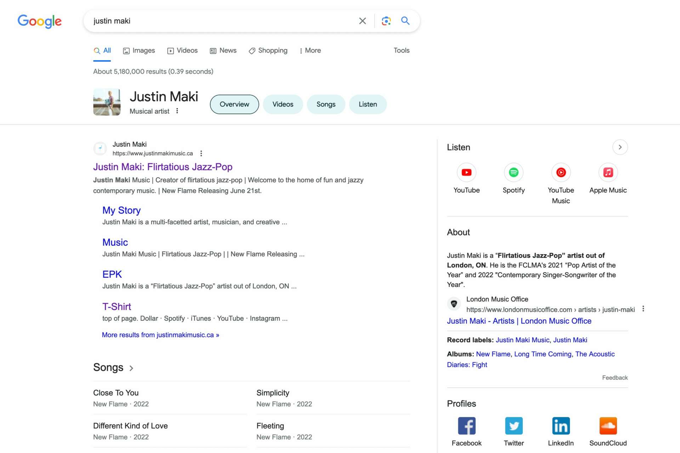Click the Justin Maki artist thumbnail
Image resolution: width=680 pixels, height=453 pixels.
tap(107, 102)
